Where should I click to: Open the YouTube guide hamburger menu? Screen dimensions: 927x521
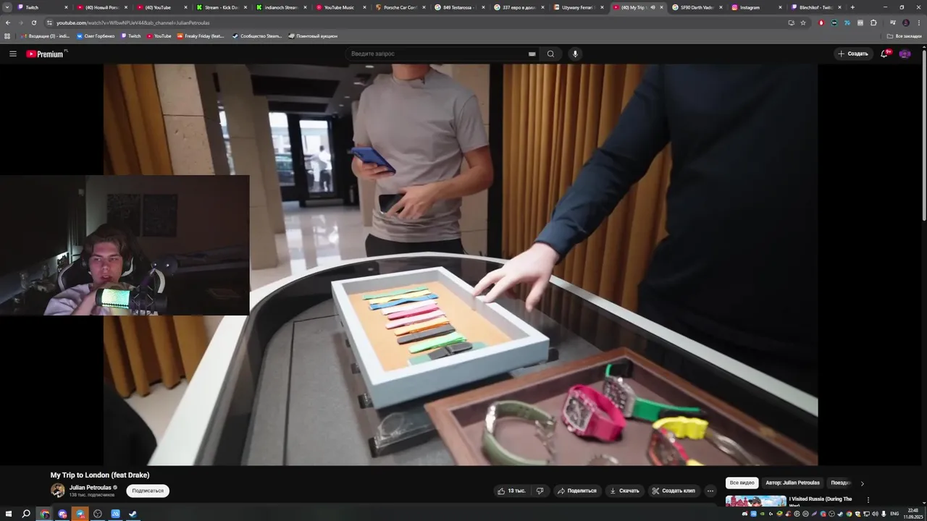click(12, 54)
